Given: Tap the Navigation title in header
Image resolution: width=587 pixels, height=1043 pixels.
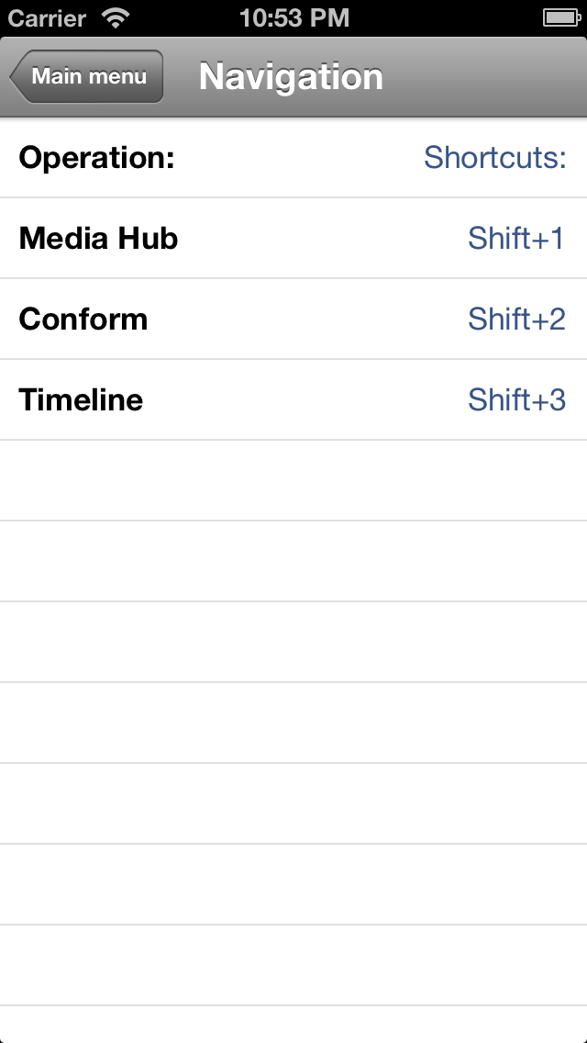Looking at the screenshot, I should click(291, 77).
